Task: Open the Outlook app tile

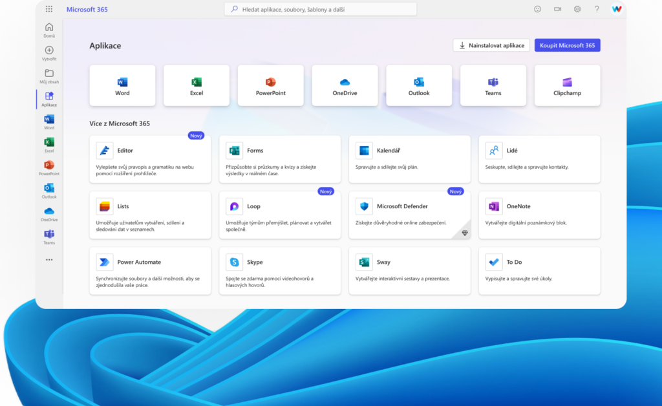Action: (419, 85)
